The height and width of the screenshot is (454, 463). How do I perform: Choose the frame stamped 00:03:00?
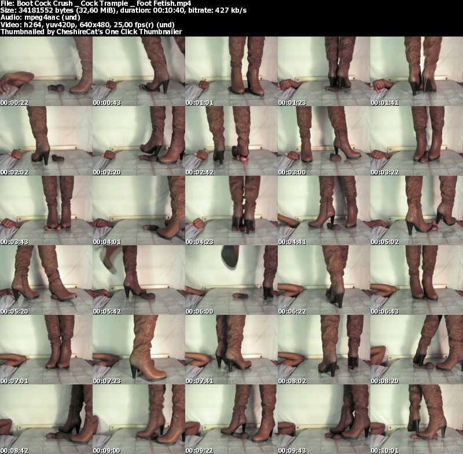pyautogui.click(x=324, y=141)
